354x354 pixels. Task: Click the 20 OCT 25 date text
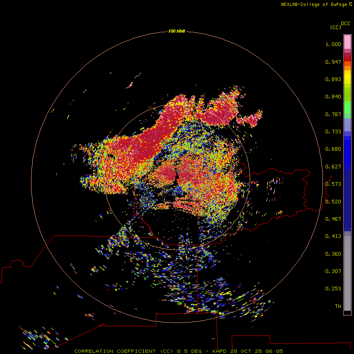[x=246, y=351]
